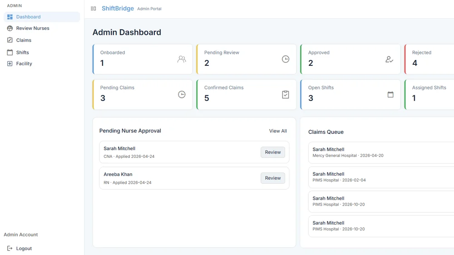Click the user-check icon on Approved card
Image resolution: width=454 pixels, height=255 pixels.
(390, 59)
